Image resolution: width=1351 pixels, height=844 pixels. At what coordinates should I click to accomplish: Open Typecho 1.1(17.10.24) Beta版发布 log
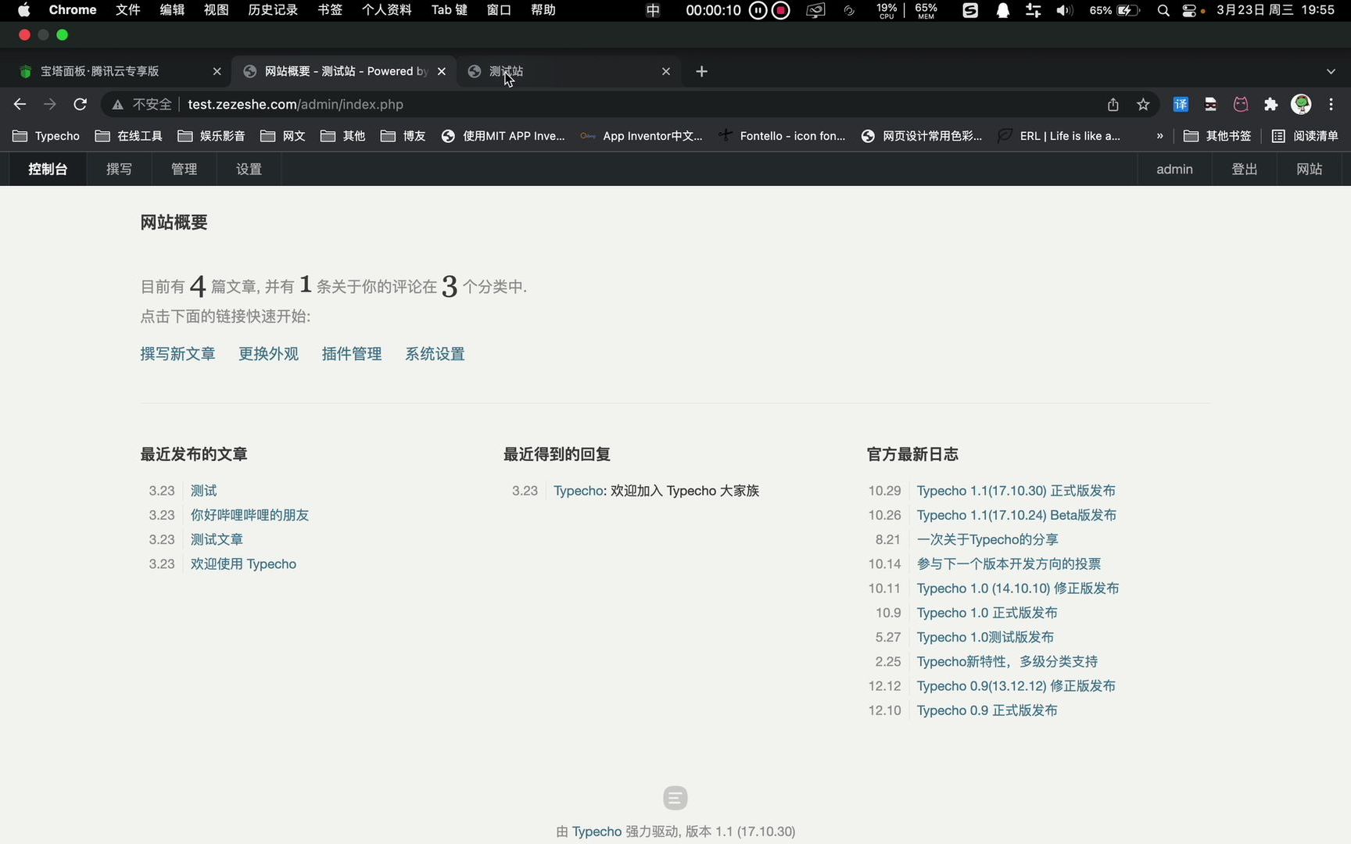tap(1016, 515)
